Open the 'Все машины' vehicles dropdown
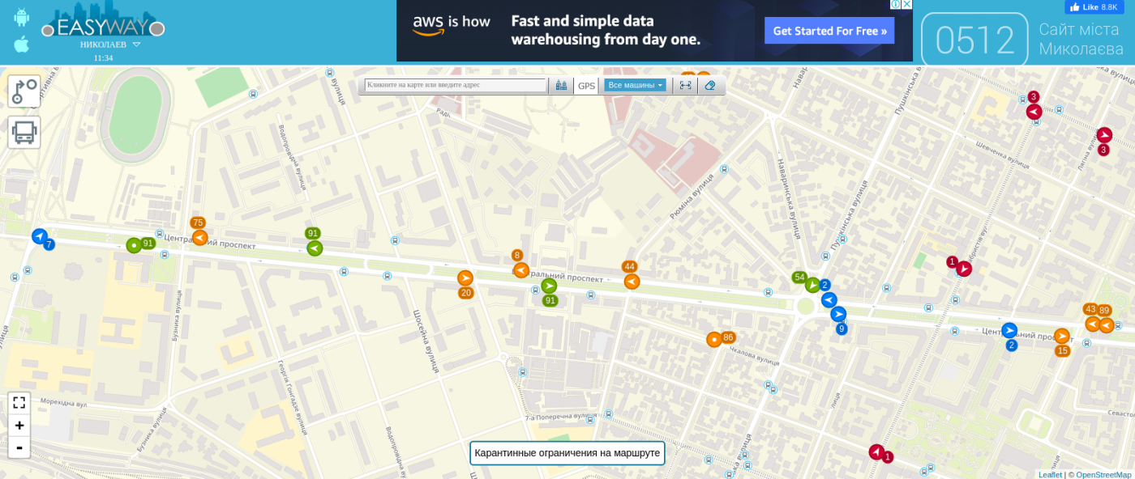This screenshot has width=1135, height=479. pos(635,85)
